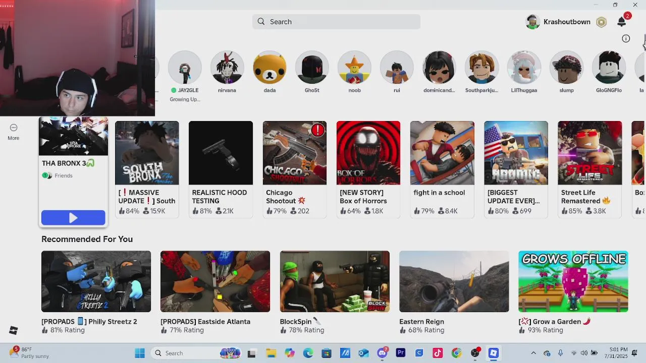Open Microsoft Store from taskbar
Screen dimensions: 646x363
point(327,353)
